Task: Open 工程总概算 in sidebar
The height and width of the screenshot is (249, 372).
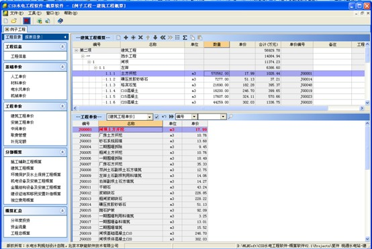Action: (20, 233)
